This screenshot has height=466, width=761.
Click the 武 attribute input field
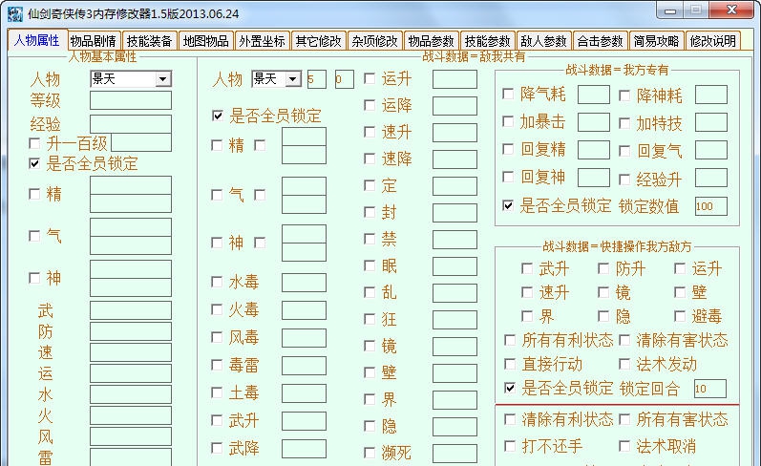click(x=131, y=310)
